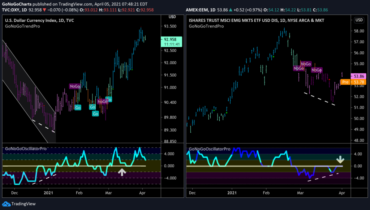The height and width of the screenshot is (210, 370).
Task: Click the 93.500 price axis value
Action: pos(170,26)
